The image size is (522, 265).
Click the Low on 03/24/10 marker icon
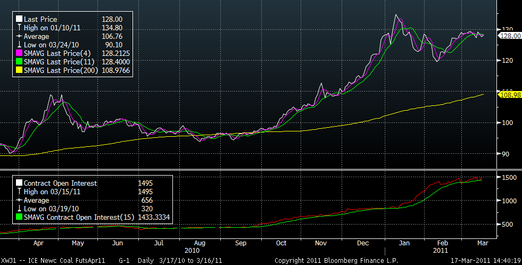pyautogui.click(x=19, y=44)
